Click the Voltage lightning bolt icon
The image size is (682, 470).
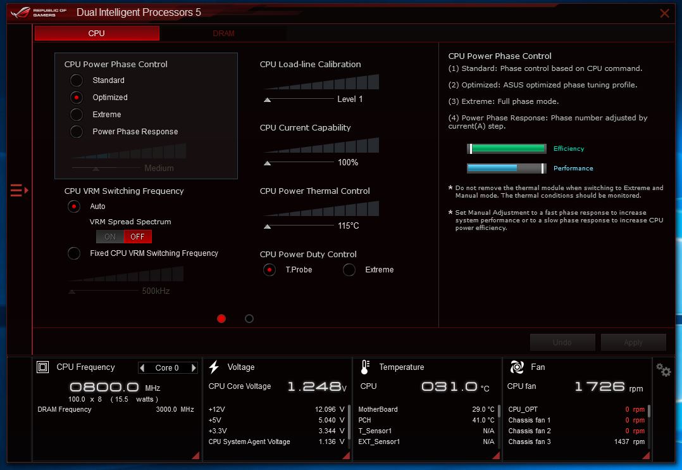tap(214, 367)
